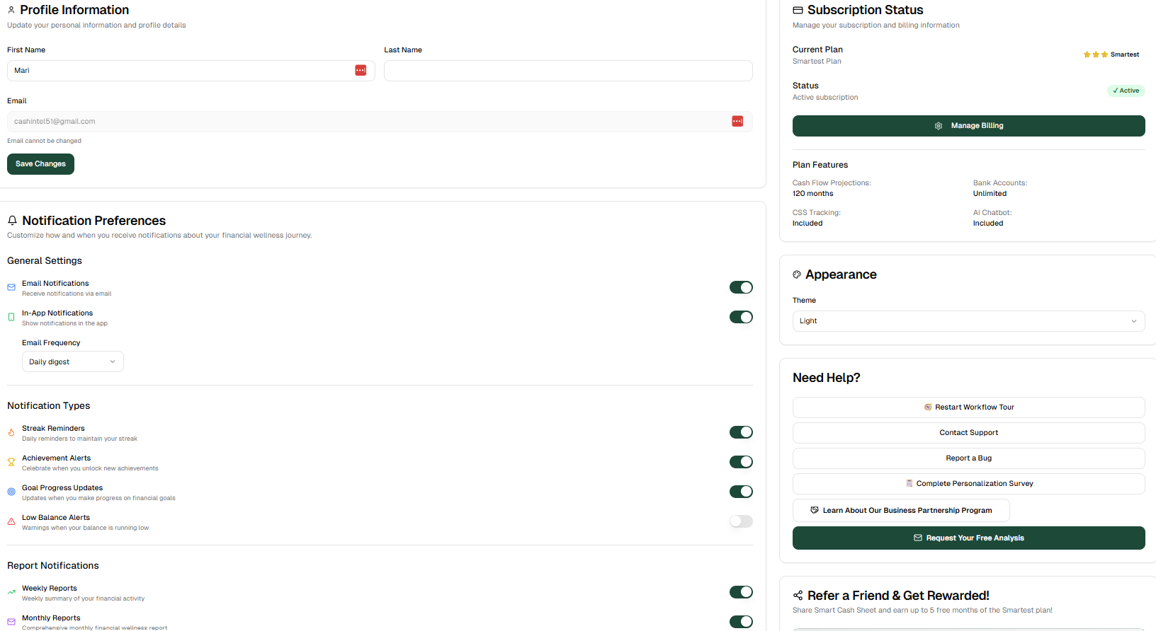1156x631 pixels.
Task: Click the "Email cannot be changed" note
Action: pyautogui.click(x=44, y=141)
